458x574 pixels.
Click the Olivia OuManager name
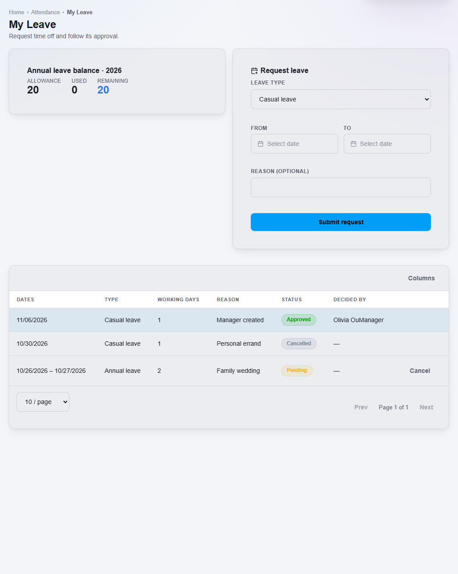pos(358,320)
